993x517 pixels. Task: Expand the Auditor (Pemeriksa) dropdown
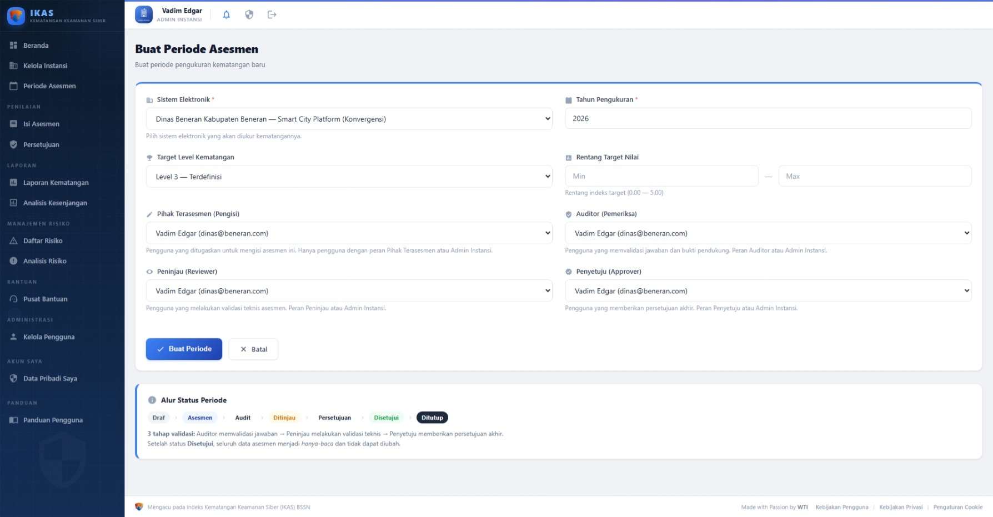click(x=768, y=233)
